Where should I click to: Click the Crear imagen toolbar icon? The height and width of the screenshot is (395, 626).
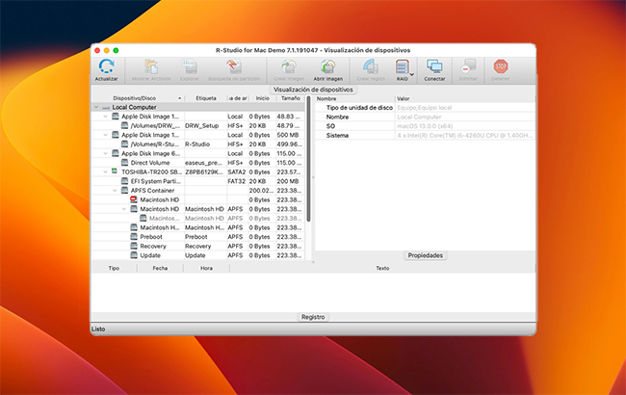coord(289,66)
